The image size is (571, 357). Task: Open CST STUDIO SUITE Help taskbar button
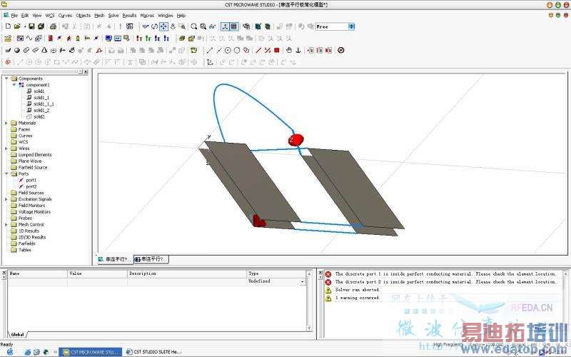click(x=153, y=352)
